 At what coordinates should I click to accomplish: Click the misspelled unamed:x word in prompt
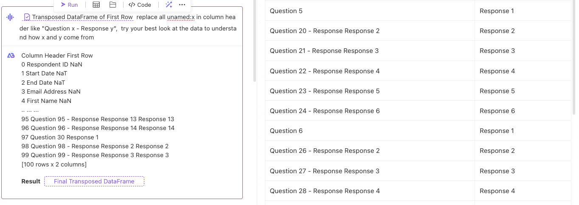click(x=181, y=17)
